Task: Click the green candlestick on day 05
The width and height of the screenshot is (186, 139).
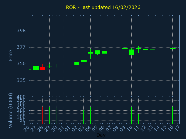Action: click(97, 52)
